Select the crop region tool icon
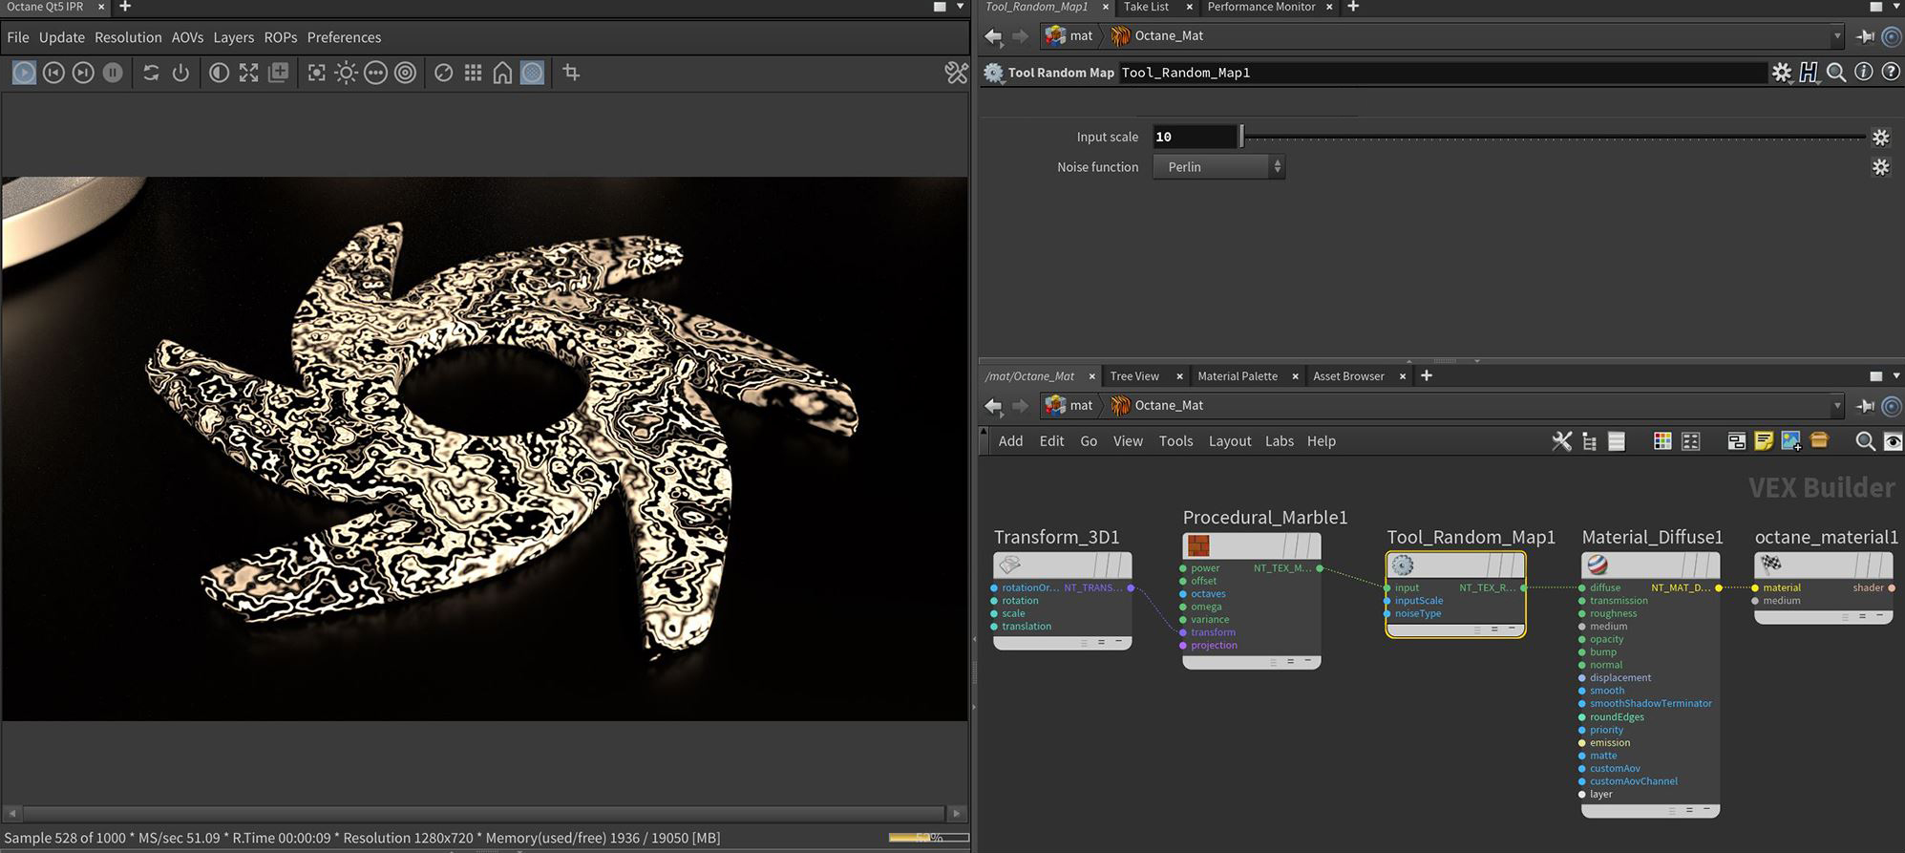 pyautogui.click(x=571, y=73)
